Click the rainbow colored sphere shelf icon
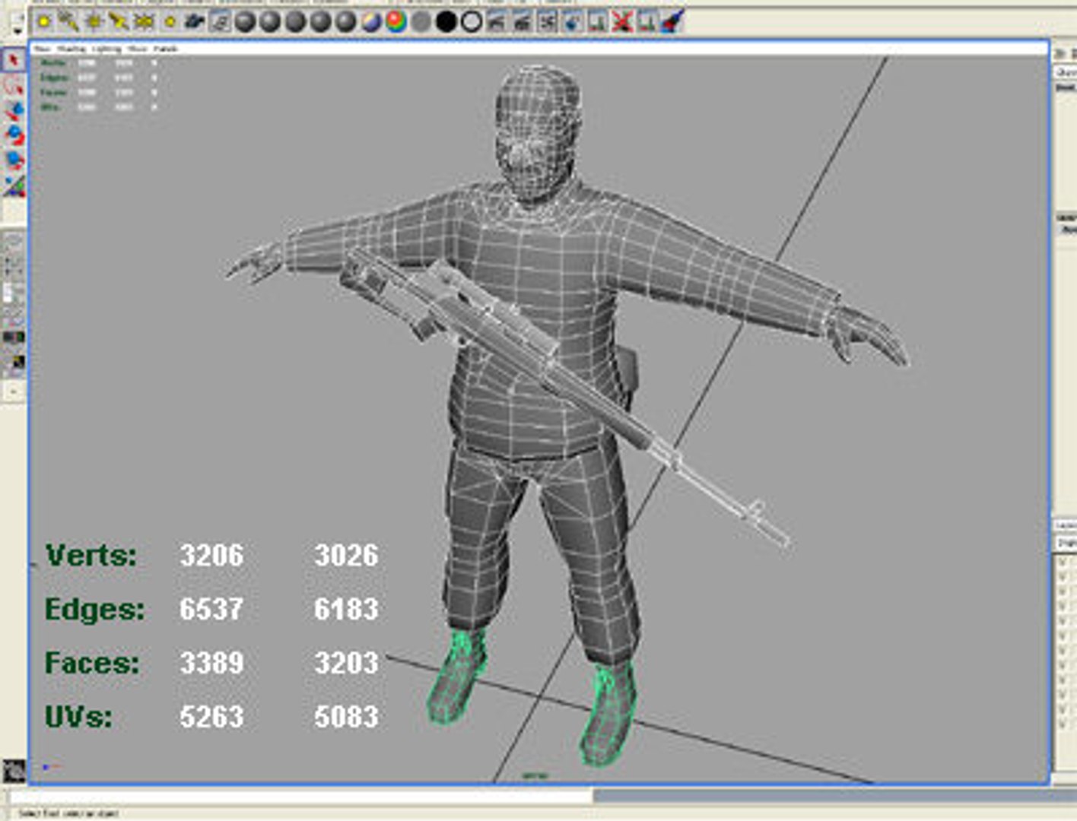This screenshot has width=1077, height=821. pos(396,21)
